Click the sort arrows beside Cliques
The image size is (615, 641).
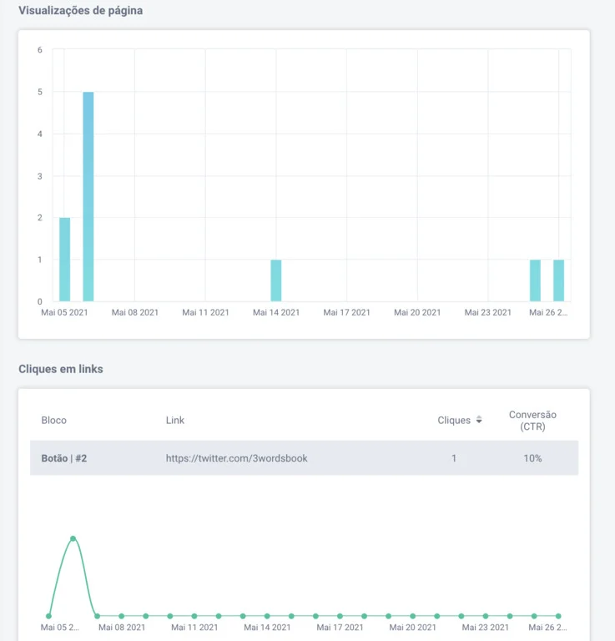click(x=479, y=421)
